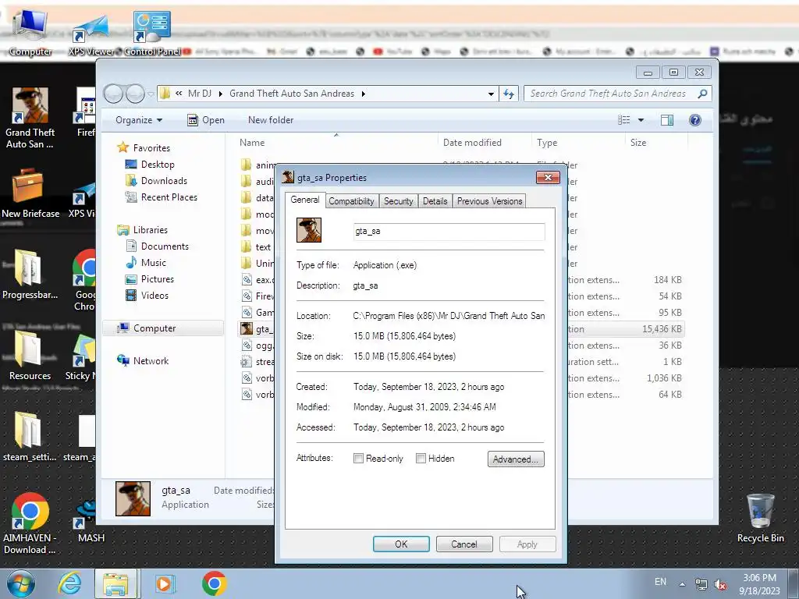Viewport: 799px width, 599px height.
Task: Switch to the Compatibility tab
Action: tap(351, 201)
